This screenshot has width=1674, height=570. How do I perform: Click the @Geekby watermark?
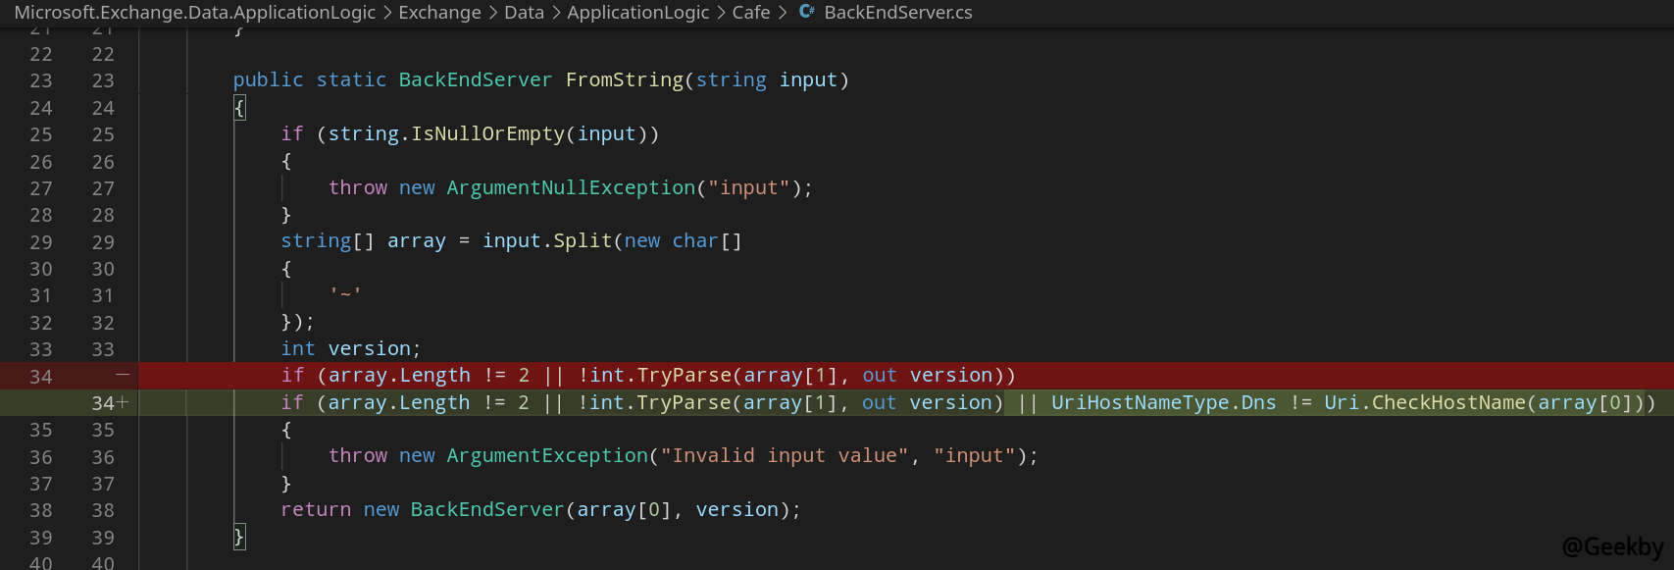(x=1612, y=546)
